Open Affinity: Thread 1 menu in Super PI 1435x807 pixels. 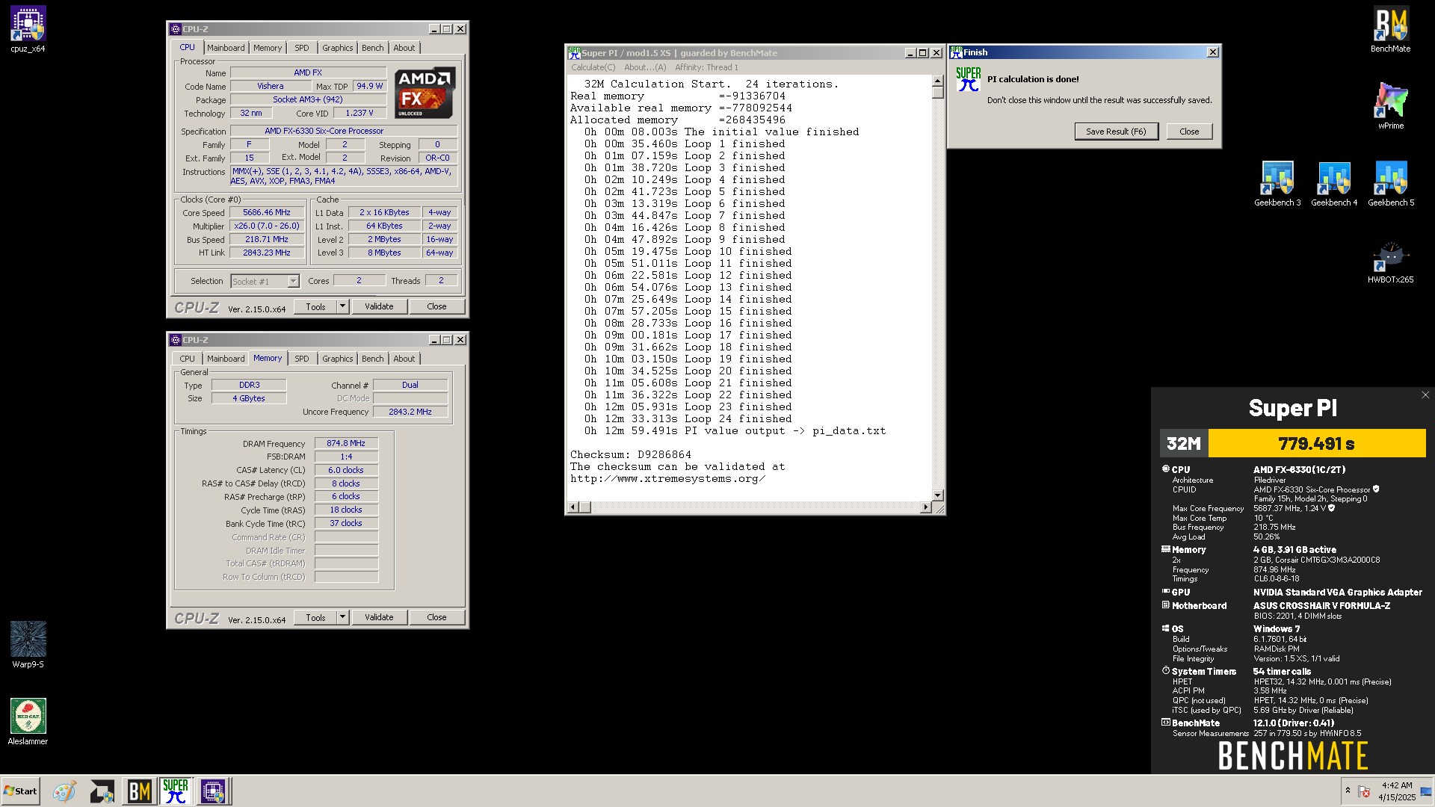click(x=706, y=67)
